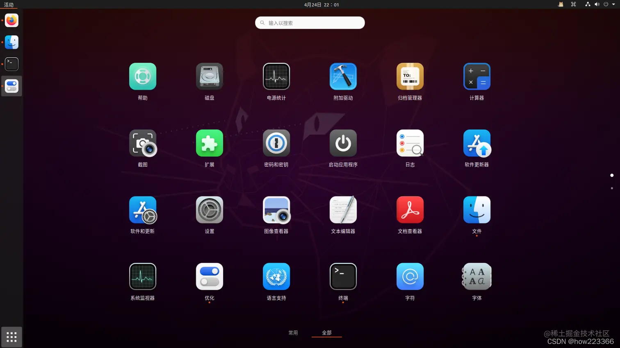Click the 输入以搜索 search field
This screenshot has width=620, height=348.
pos(310,23)
